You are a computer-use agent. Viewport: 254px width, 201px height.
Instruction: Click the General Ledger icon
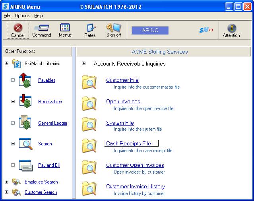pyautogui.click(x=25, y=122)
